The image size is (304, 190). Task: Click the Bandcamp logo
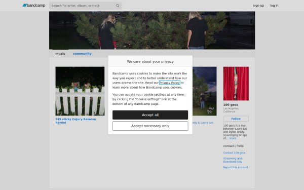[34, 6]
